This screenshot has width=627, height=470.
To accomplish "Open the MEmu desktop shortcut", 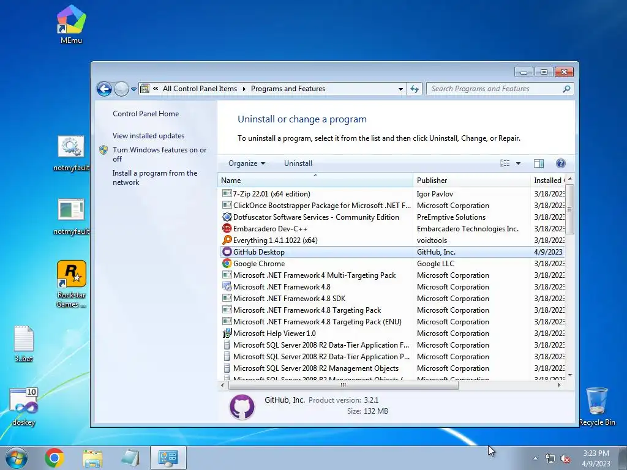I will tap(71, 24).
